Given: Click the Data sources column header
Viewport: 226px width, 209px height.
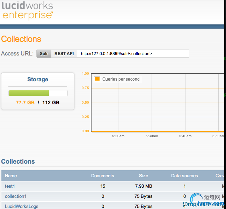Looking at the screenshot, I should tap(184, 176).
